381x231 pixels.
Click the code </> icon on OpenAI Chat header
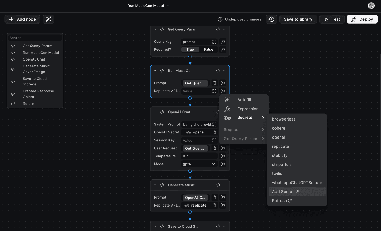(162, 112)
